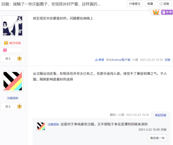
Task: Click 我也说一句 button
Action: (x=157, y=138)
